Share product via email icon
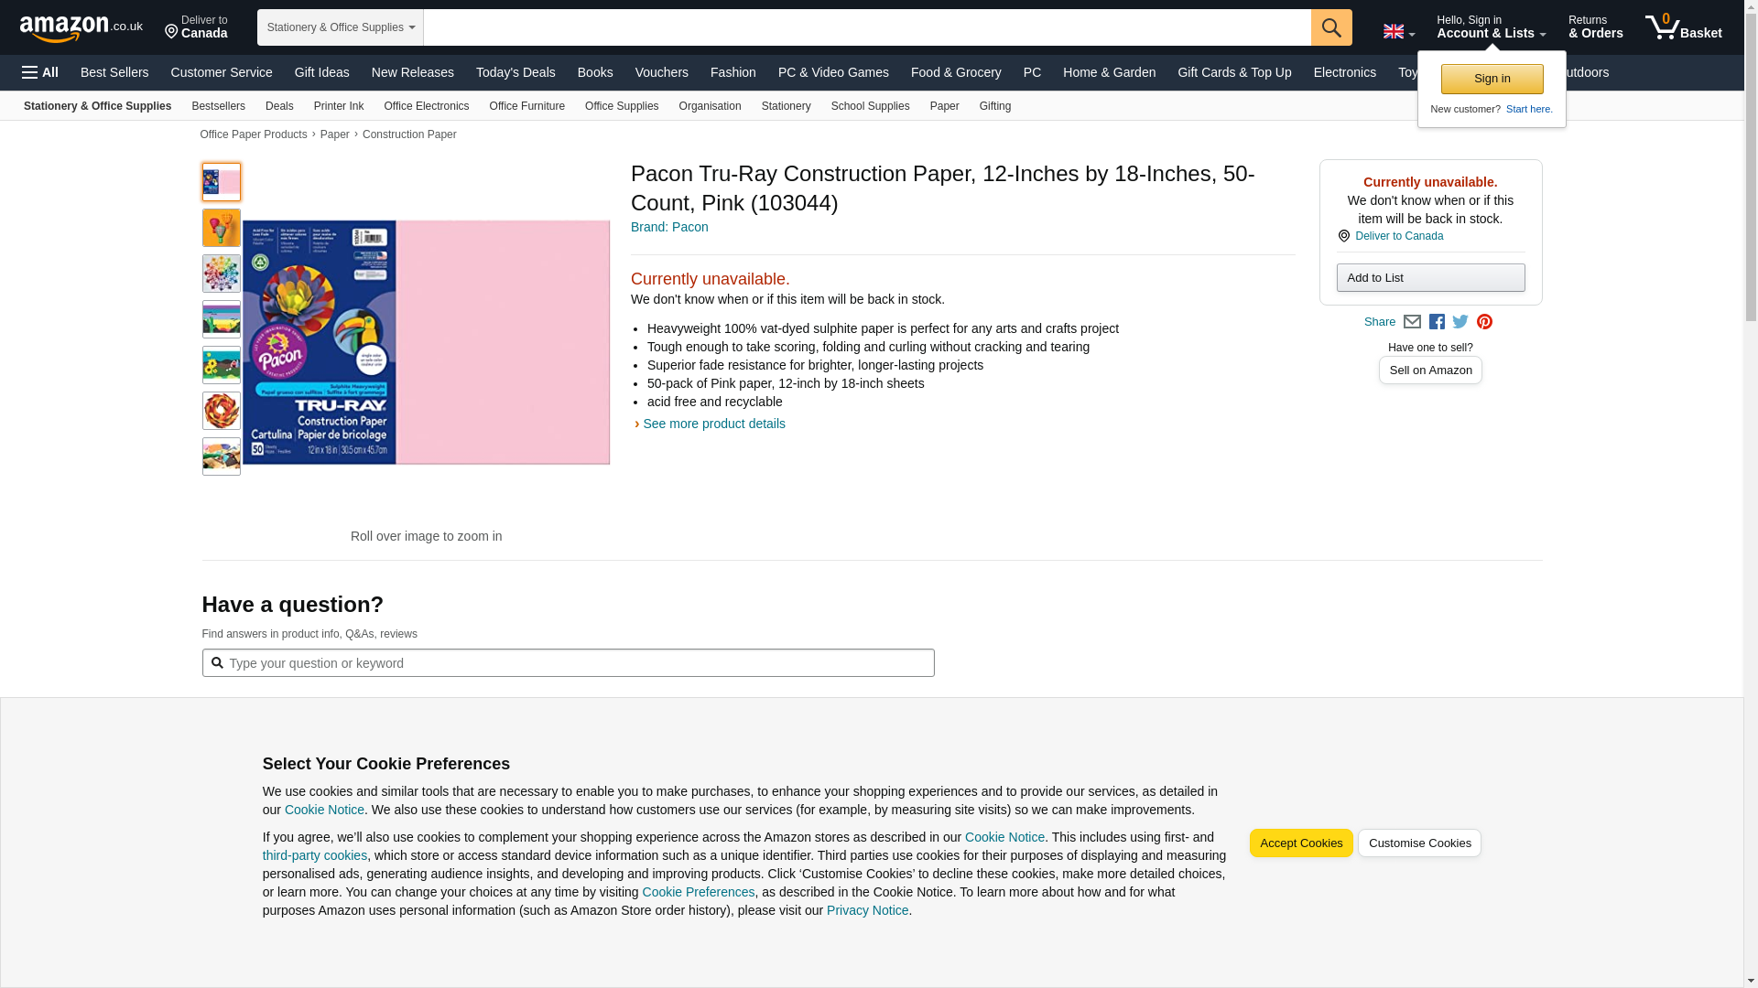This screenshot has width=1758, height=988. tap(1412, 322)
